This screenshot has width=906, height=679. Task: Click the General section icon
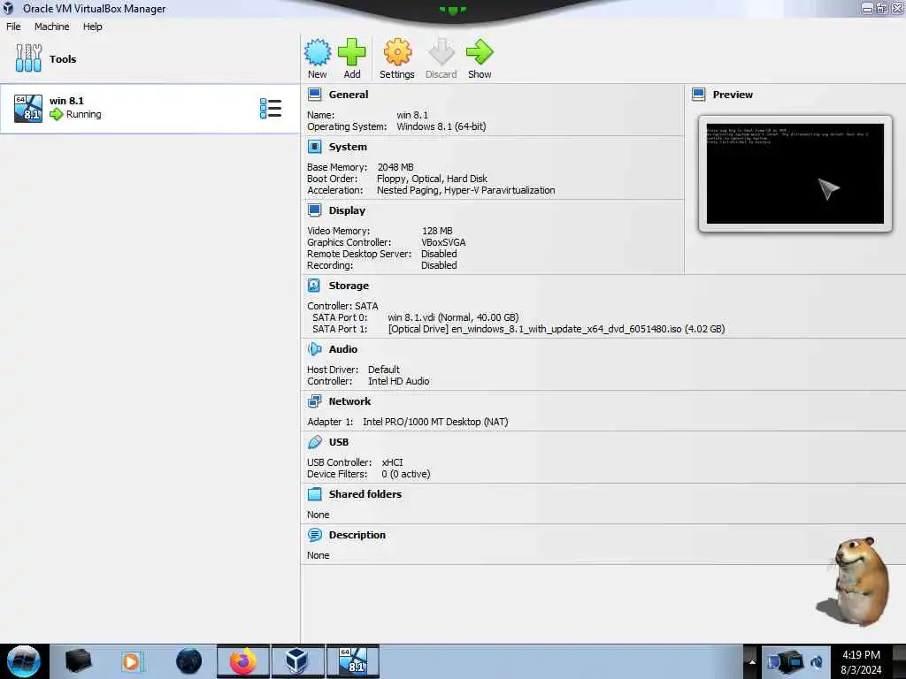pyautogui.click(x=314, y=95)
